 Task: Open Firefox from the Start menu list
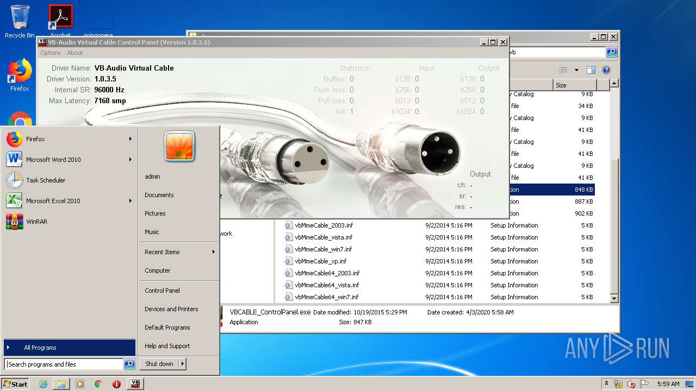[69, 139]
